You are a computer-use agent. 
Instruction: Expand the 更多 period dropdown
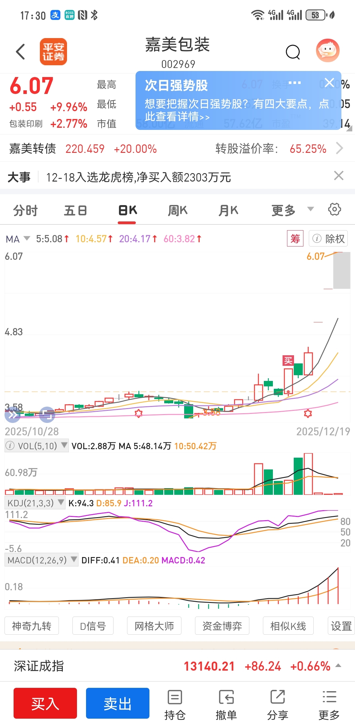click(x=292, y=210)
